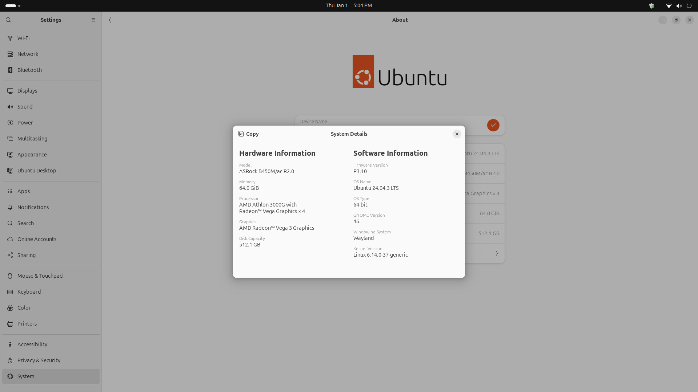Click the Copy button in System Details
This screenshot has height=392, width=698.
pos(249,134)
